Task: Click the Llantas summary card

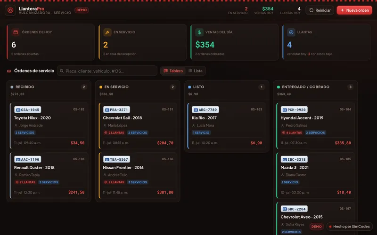Action: [326, 42]
